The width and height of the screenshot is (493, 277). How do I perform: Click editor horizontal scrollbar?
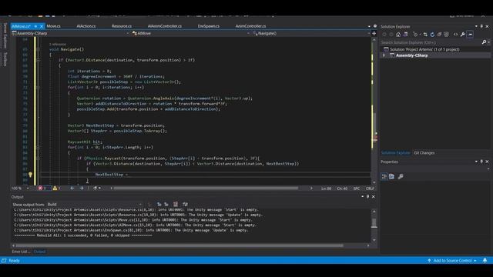(206, 188)
